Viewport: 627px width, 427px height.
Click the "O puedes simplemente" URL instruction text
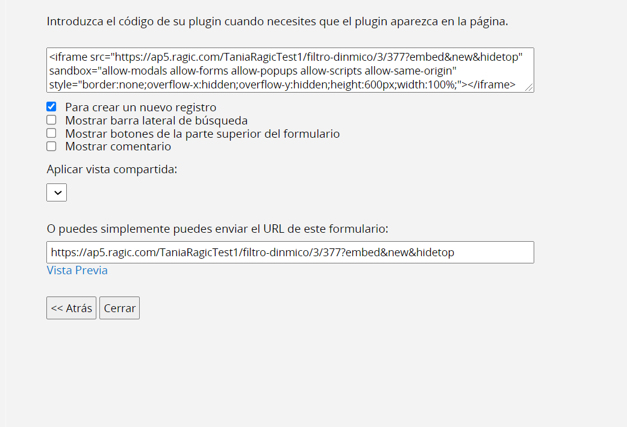pyautogui.click(x=217, y=229)
